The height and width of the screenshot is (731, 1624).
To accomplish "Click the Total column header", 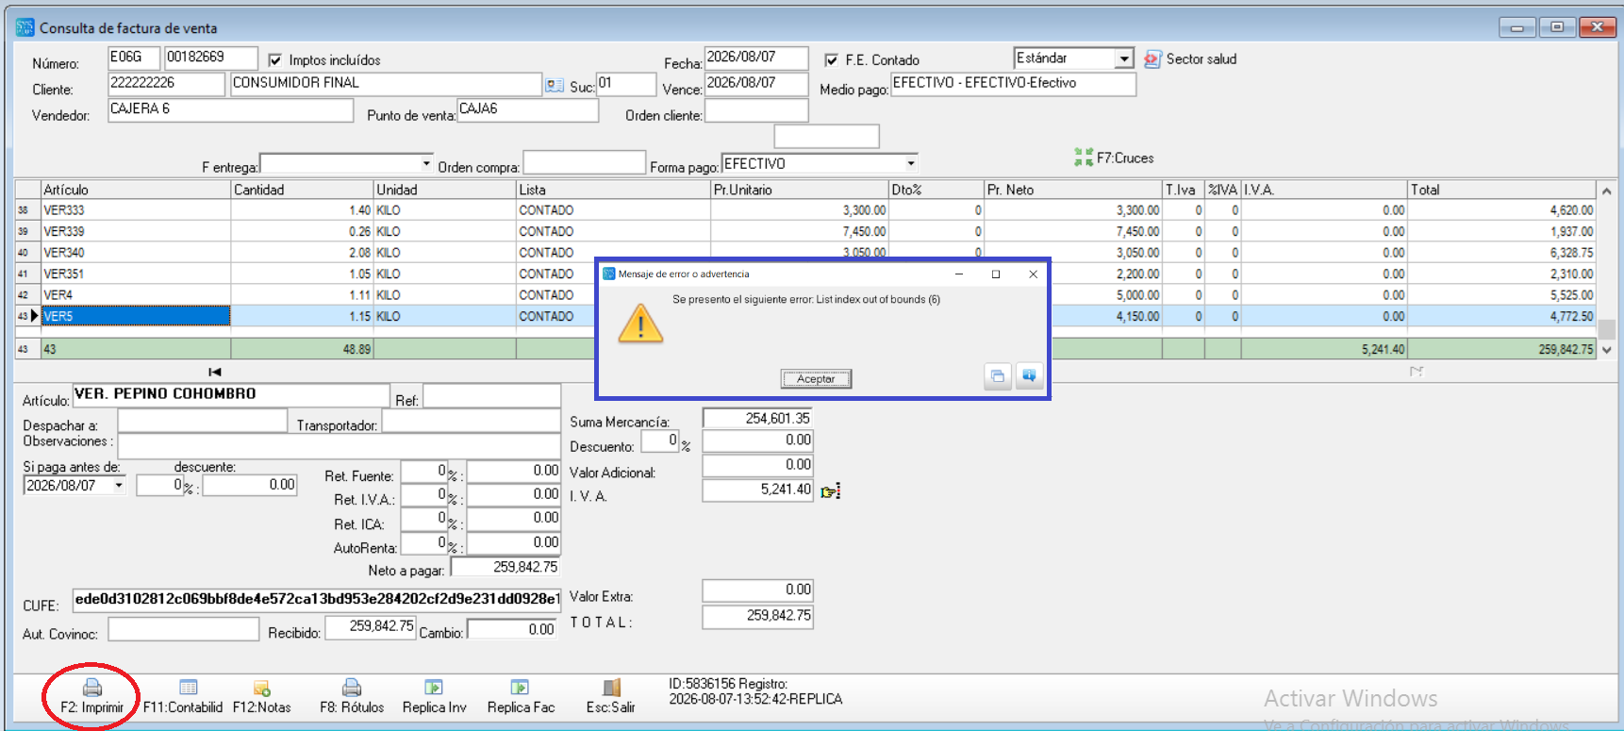I will click(1501, 190).
